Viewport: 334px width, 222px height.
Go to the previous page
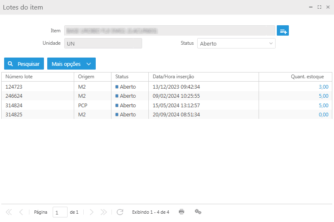point(21,212)
